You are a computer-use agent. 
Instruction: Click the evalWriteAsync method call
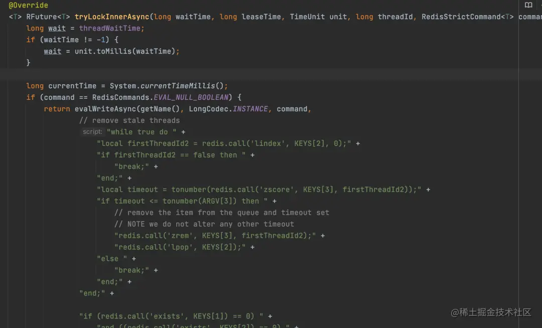tap(105, 109)
